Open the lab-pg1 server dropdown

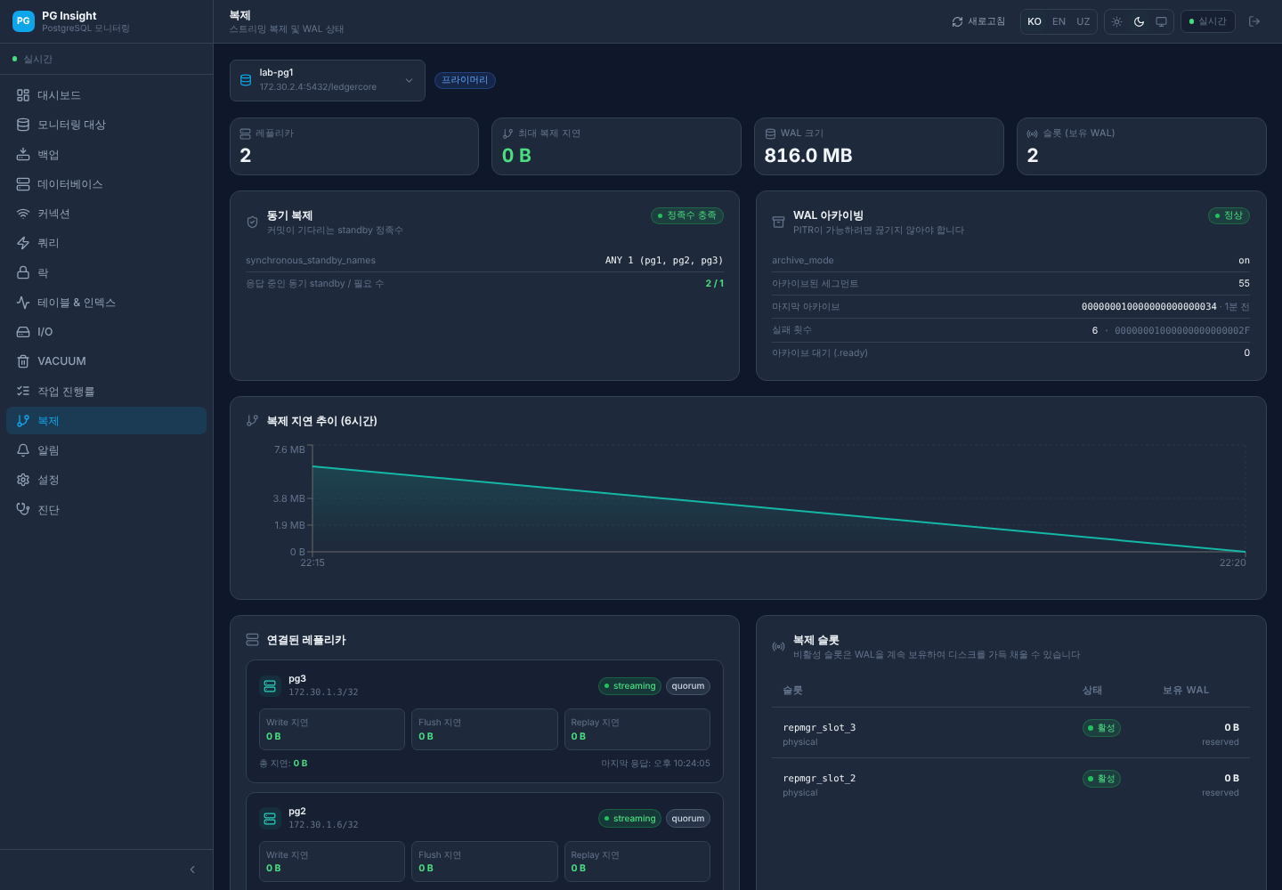coord(328,80)
